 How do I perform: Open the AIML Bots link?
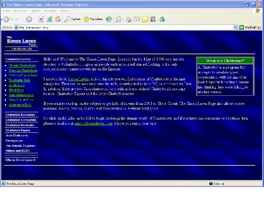pos(16,85)
